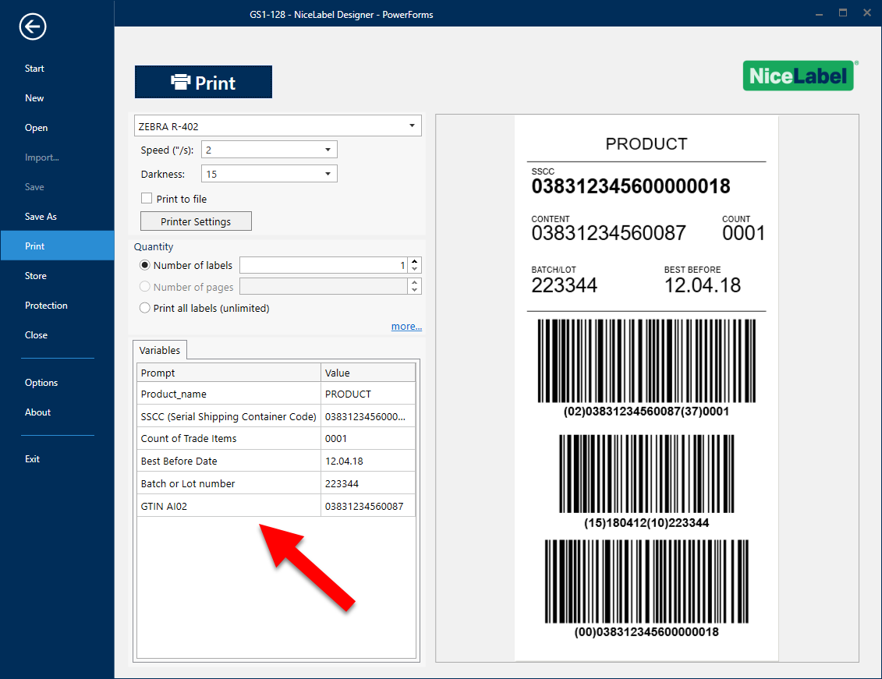The width and height of the screenshot is (882, 679).
Task: Enable the Print to file checkbox
Action: 147,199
